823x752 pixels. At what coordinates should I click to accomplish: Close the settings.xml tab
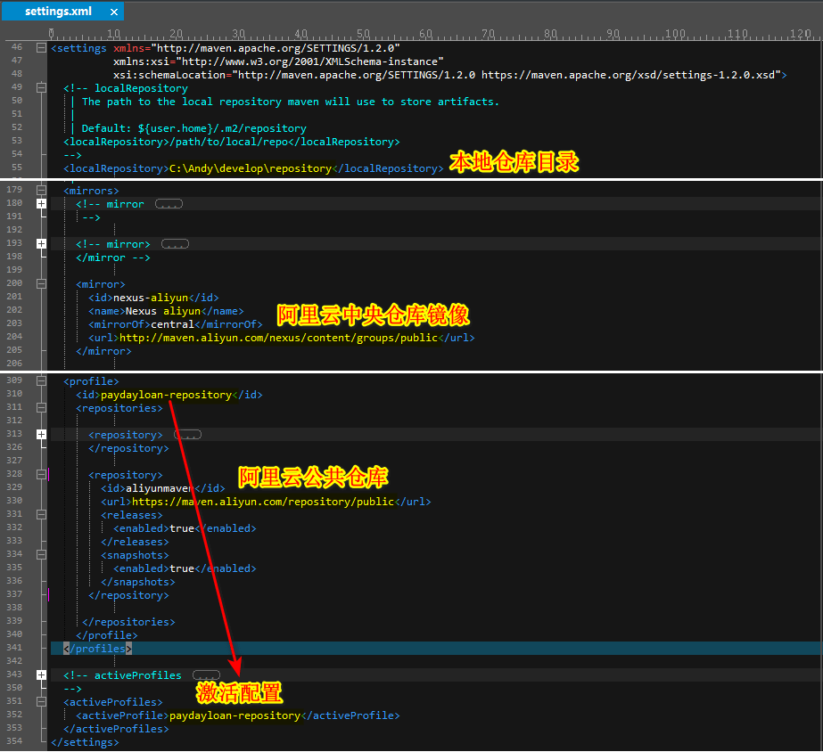pyautogui.click(x=112, y=12)
